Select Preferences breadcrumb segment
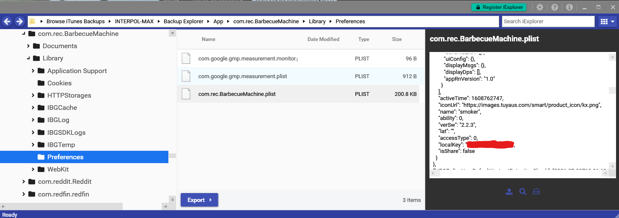 350,22
